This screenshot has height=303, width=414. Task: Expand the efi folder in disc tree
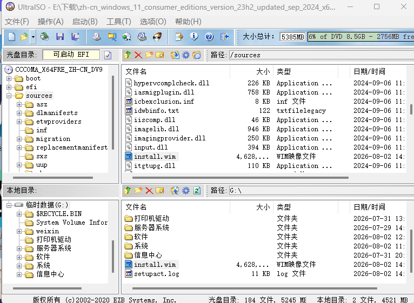pyautogui.click(x=9, y=87)
